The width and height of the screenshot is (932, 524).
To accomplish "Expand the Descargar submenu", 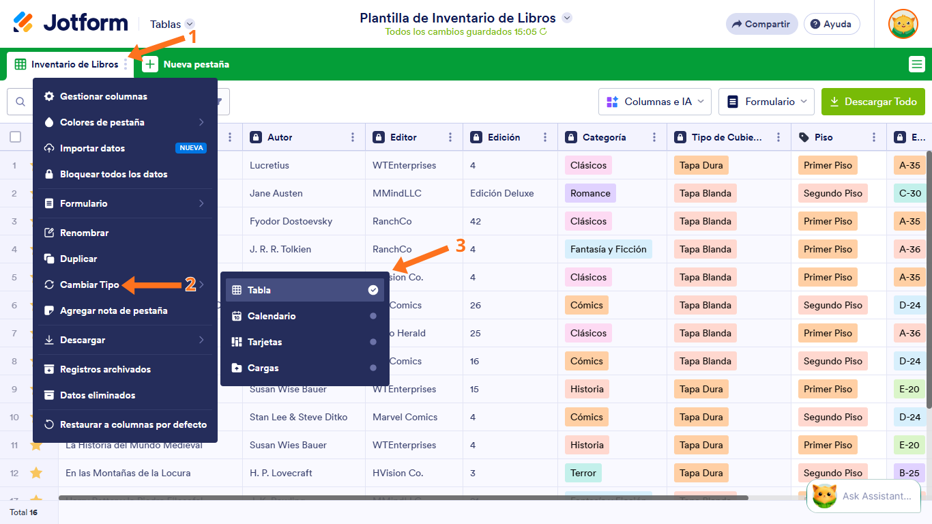I will [x=201, y=340].
